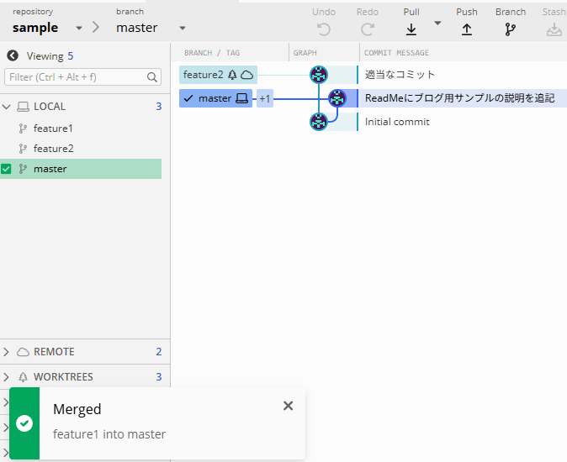This screenshot has width=567, height=462.
Task: Open the ReadMeにブログ用サンプル commit row
Action: point(459,98)
